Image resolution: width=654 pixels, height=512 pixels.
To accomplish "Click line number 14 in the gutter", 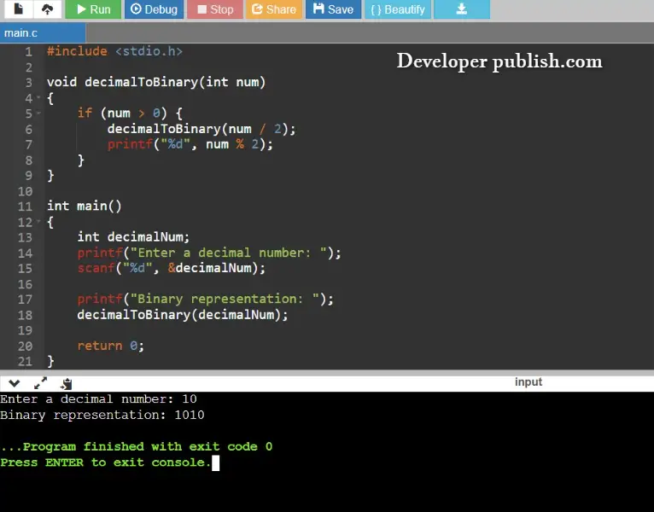I will click(x=25, y=253).
